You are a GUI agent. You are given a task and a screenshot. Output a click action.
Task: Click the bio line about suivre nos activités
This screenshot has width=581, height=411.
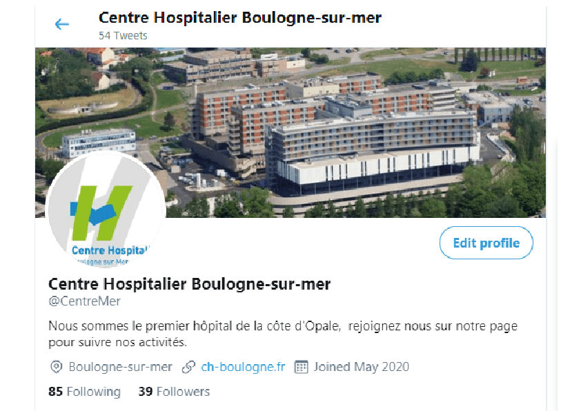(x=117, y=342)
